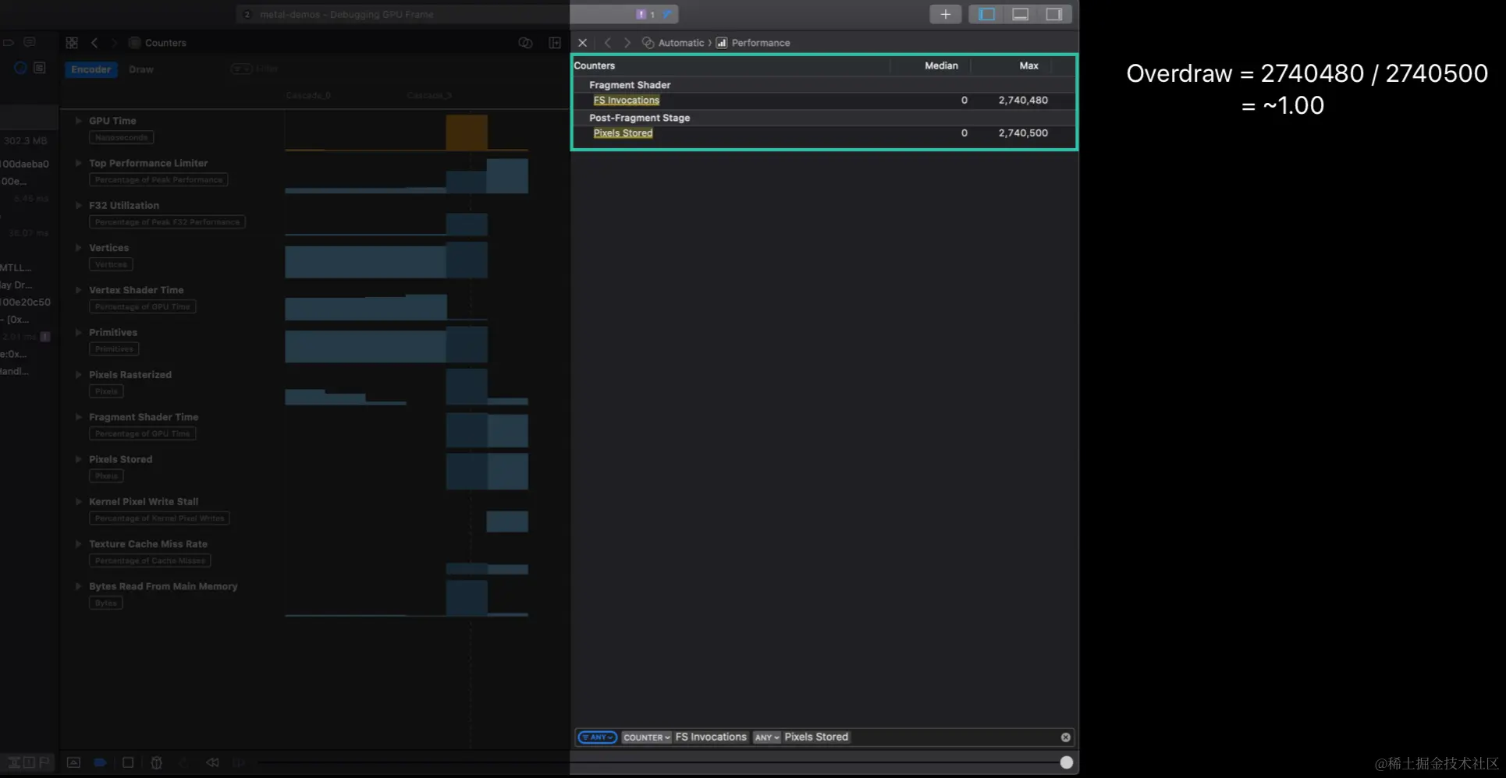Viewport: 1506px width, 778px height.
Task: Select the 2,740,500 max value cell
Action: coord(1023,133)
